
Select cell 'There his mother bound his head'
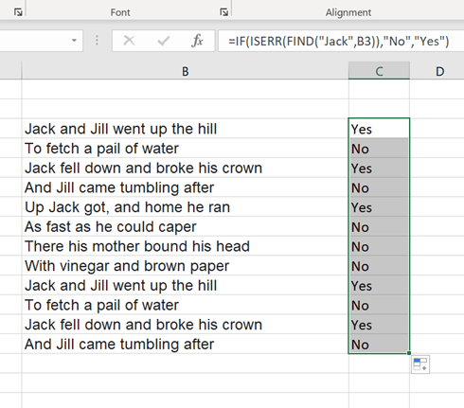pos(186,246)
